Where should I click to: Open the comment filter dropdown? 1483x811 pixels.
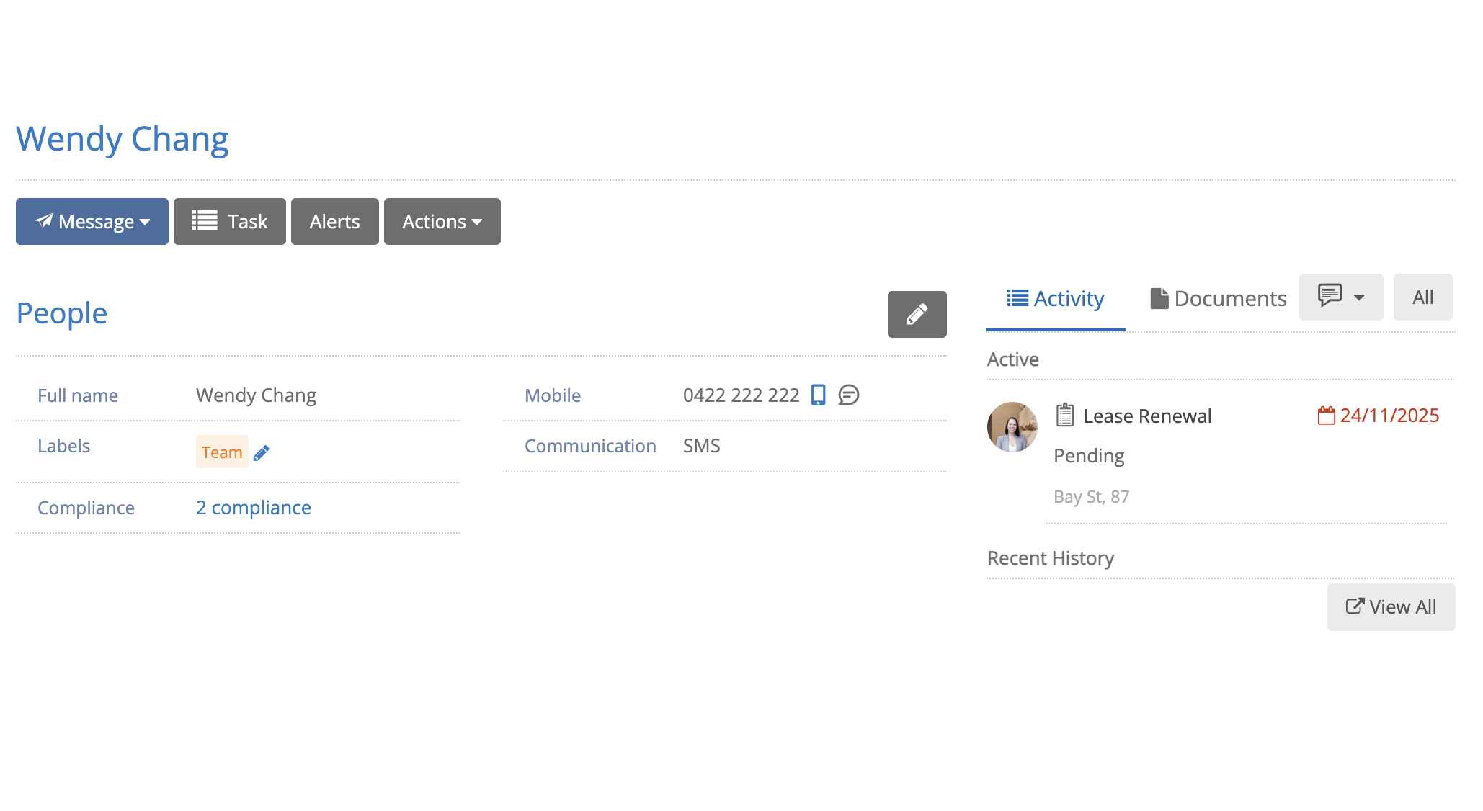[1341, 297]
